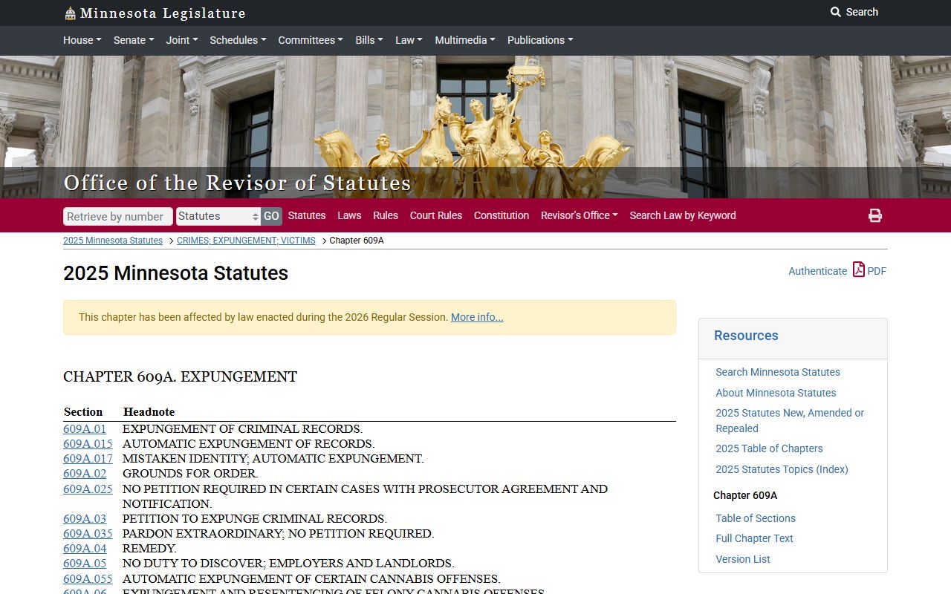Open Full Chapter Text link
The image size is (951, 594).
(754, 538)
